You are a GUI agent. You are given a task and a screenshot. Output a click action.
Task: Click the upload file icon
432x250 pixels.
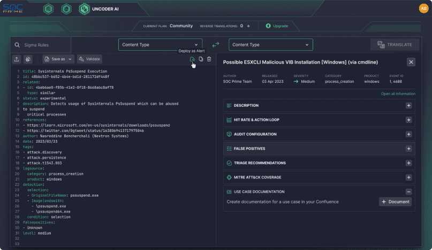(x=17, y=59)
